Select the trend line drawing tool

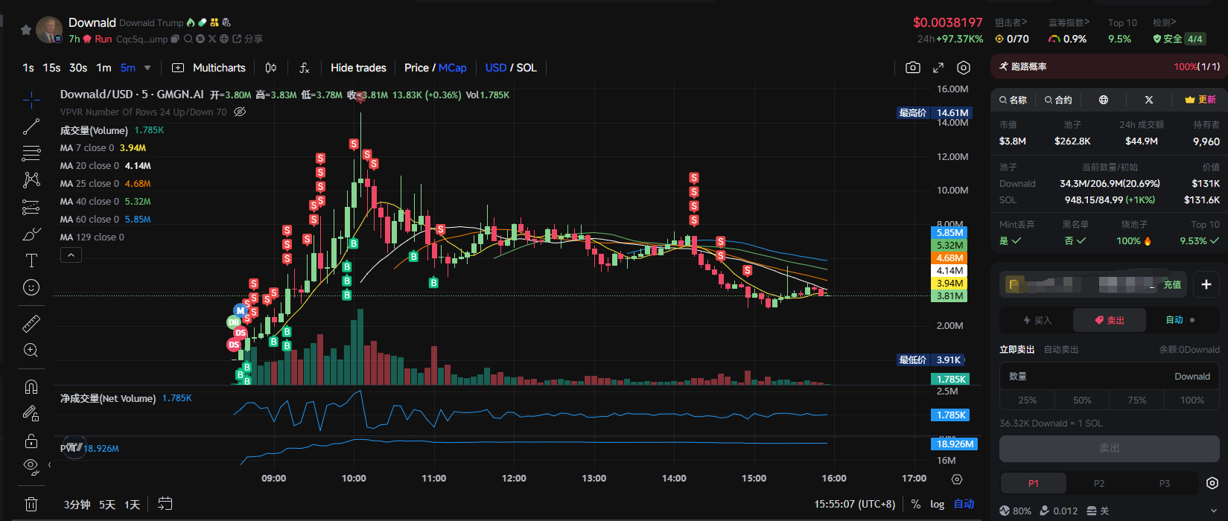[x=31, y=127]
